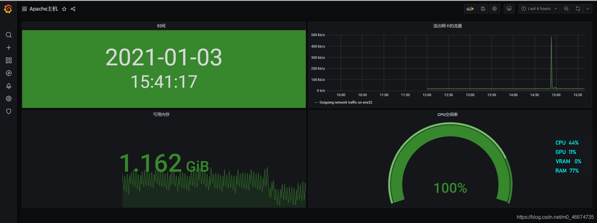Screen dimensions: 597x223
Task: Open Alerting bell icon
Action: pyautogui.click(x=9, y=86)
